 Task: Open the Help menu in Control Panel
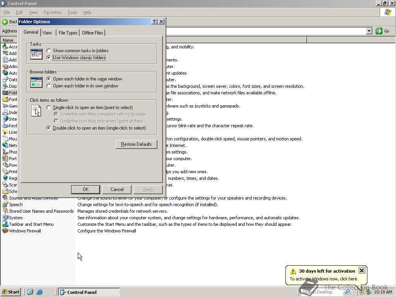coord(87,12)
